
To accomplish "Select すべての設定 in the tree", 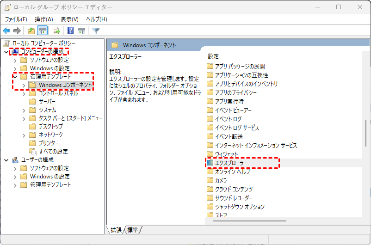I will [x=53, y=151].
